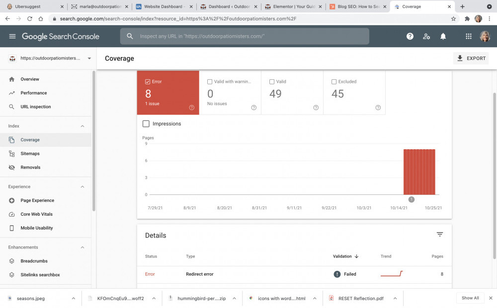Collapse the Enhancements section
Viewport: 497px width, 308px height.
point(83,247)
